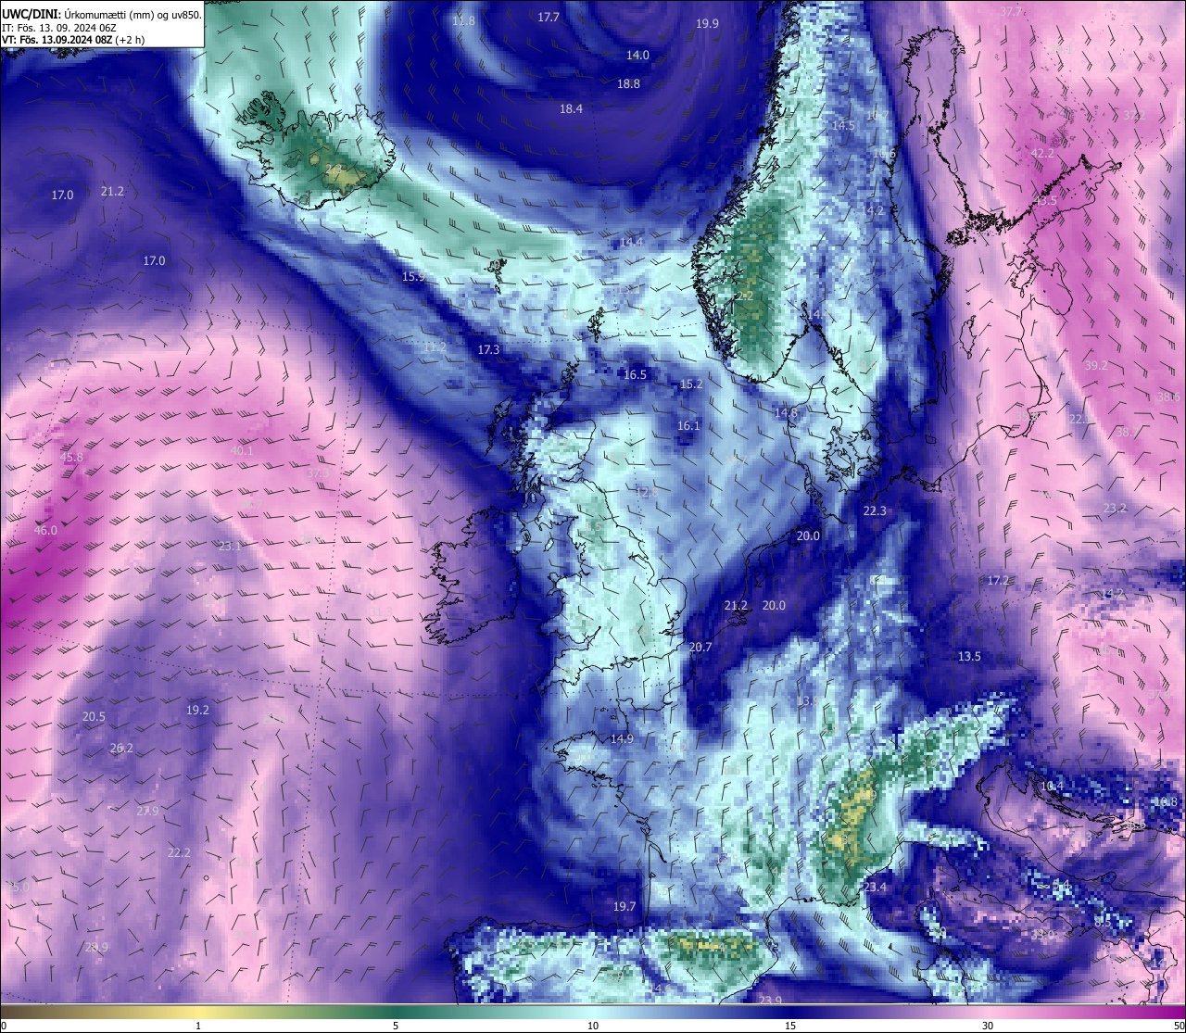The image size is (1186, 1033).
Task: Click the 'IT: Fös. 13. 09. 2024 06Z' line
Action: (58, 28)
